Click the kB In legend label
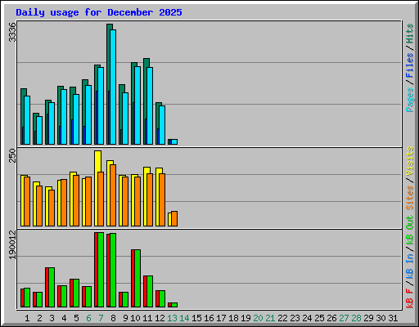This screenshot has width=419, height=327. pos(409,266)
